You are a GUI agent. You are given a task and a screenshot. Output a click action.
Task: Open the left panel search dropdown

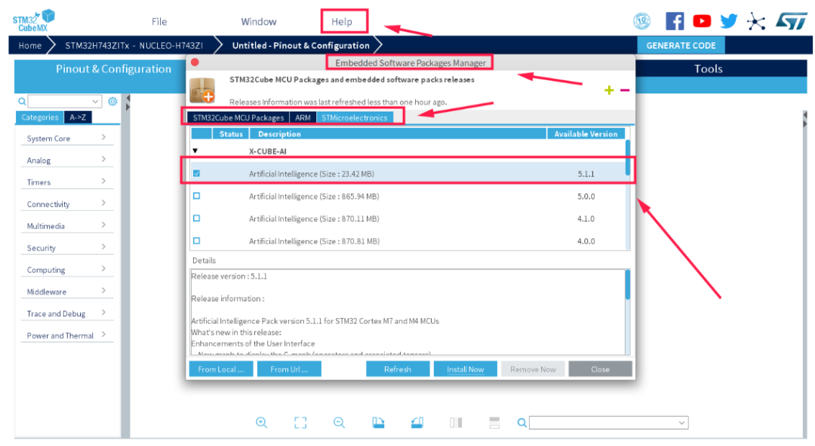pos(95,101)
